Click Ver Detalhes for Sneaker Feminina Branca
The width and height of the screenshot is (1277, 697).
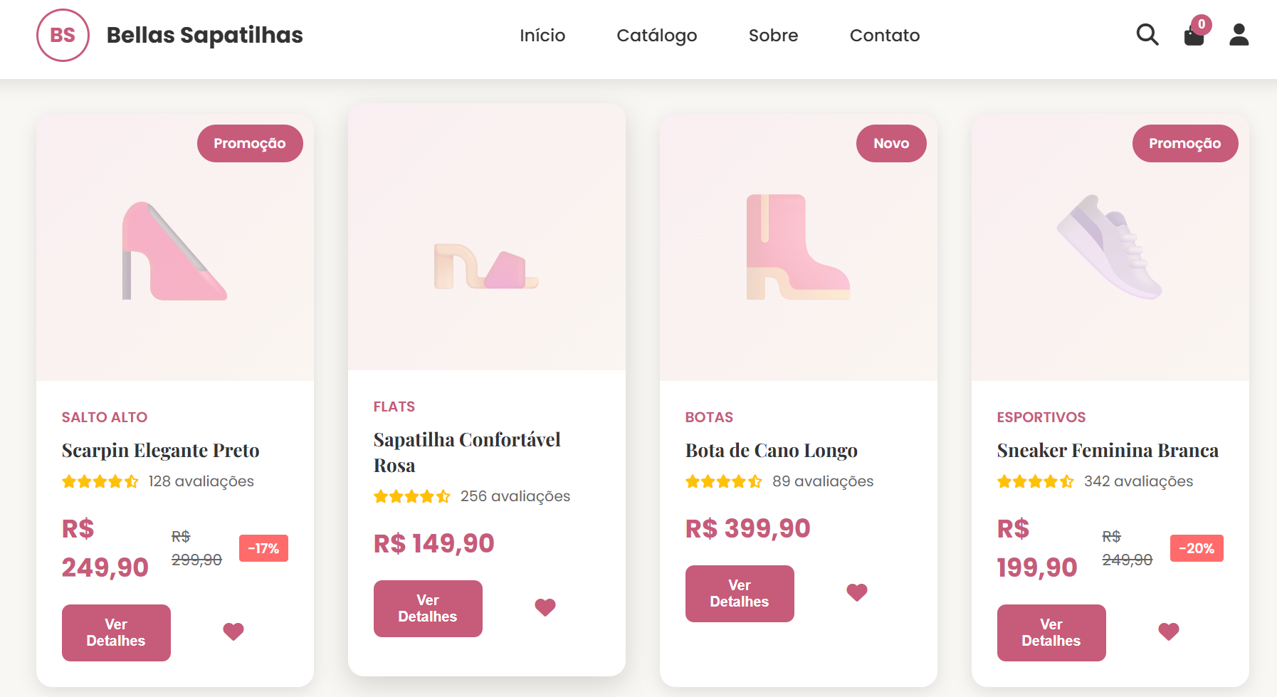click(x=1051, y=632)
